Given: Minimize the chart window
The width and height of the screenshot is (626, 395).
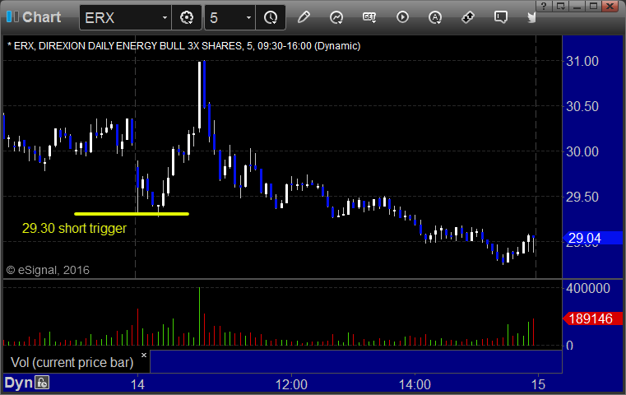Looking at the screenshot, I should click(x=577, y=6).
